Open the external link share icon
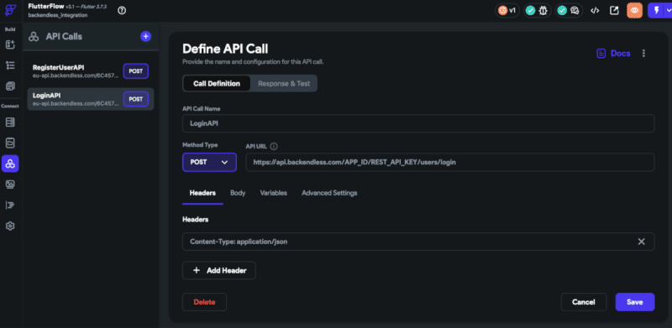Image resolution: width=672 pixels, height=328 pixels. (x=615, y=11)
